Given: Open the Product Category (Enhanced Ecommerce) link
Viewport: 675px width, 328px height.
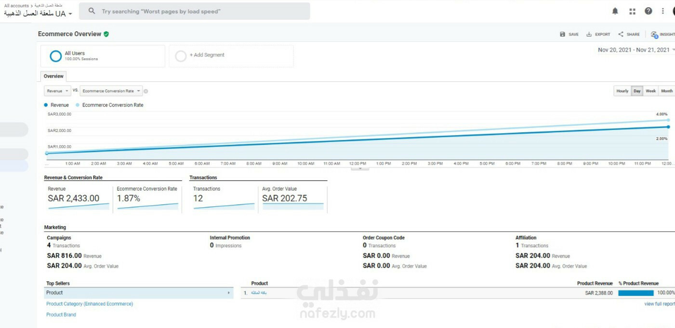Looking at the screenshot, I should click(90, 304).
